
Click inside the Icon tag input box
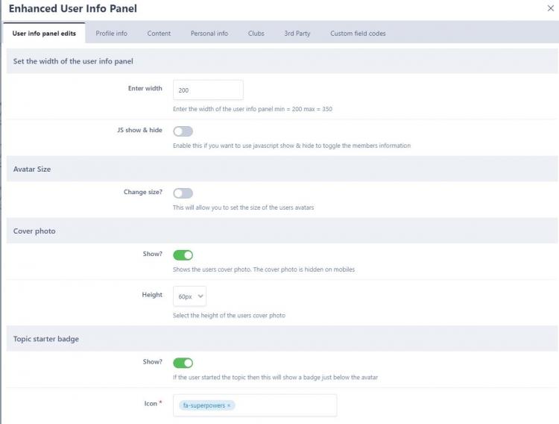[283, 405]
